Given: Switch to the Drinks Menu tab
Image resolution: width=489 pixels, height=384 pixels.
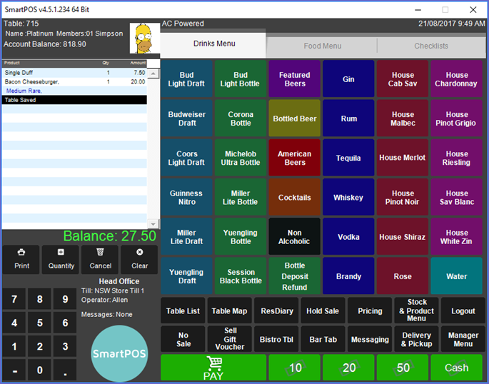Looking at the screenshot, I should [x=213, y=44].
